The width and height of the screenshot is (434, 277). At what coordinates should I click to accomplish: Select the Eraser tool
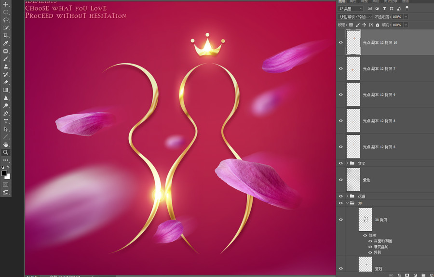coord(5,82)
